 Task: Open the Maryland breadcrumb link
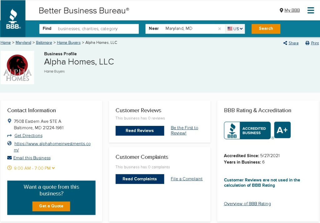click(x=23, y=42)
